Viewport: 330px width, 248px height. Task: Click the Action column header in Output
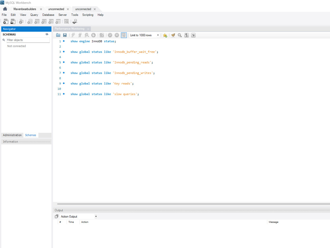[85, 222]
